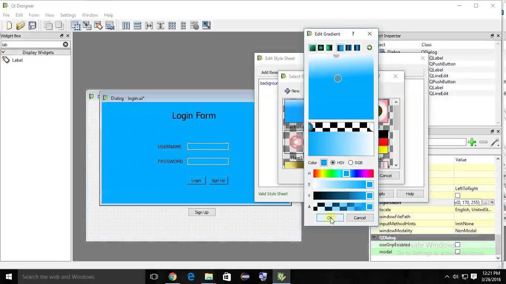Clear the Widget Box filter text
The height and width of the screenshot is (284, 506).
click(x=66, y=45)
